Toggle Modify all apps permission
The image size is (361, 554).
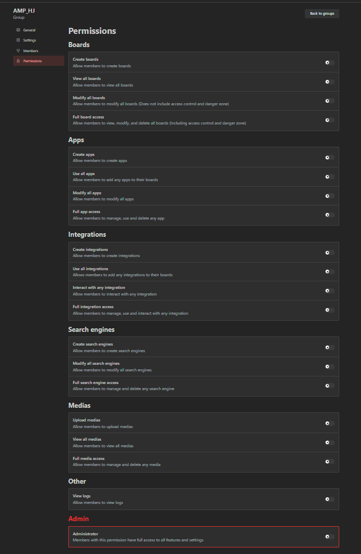[x=330, y=196]
